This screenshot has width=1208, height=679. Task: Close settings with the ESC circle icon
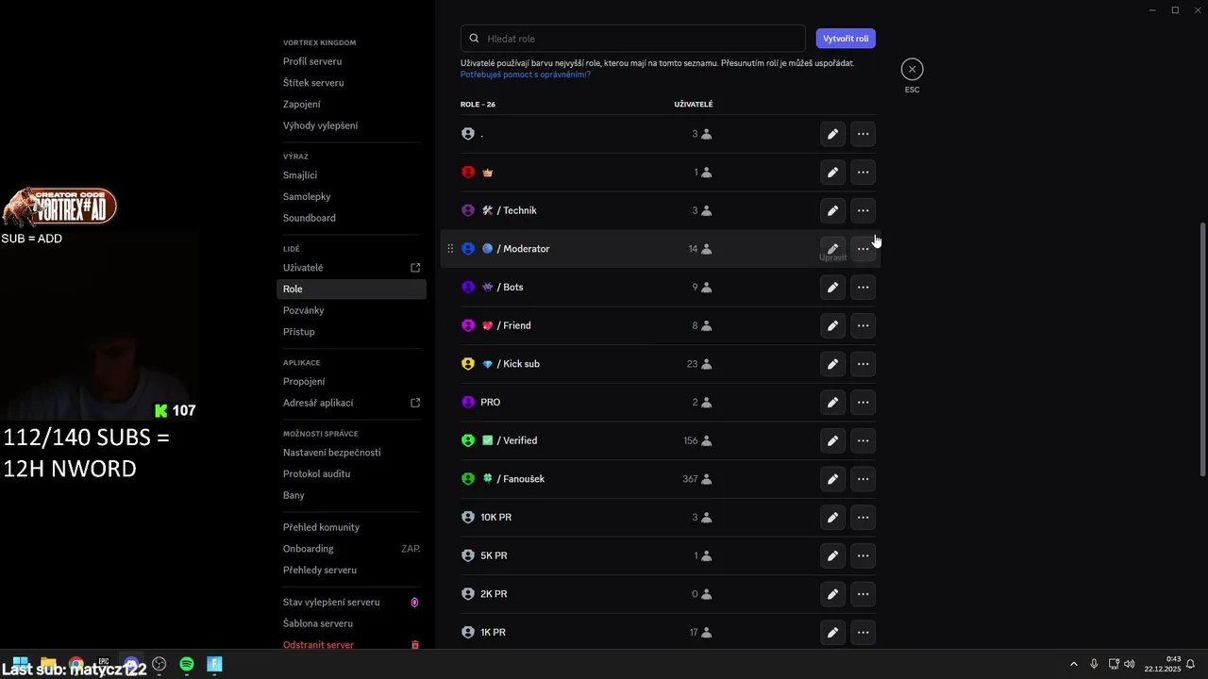coord(912,69)
